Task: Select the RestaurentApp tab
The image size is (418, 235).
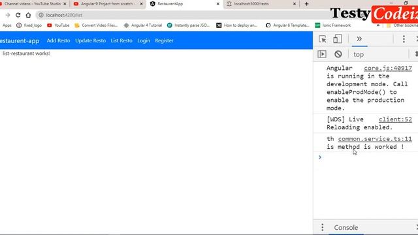Action: [x=184, y=4]
